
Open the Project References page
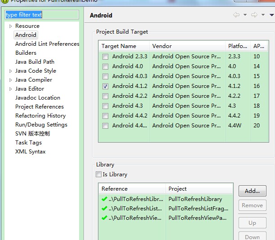(40, 107)
